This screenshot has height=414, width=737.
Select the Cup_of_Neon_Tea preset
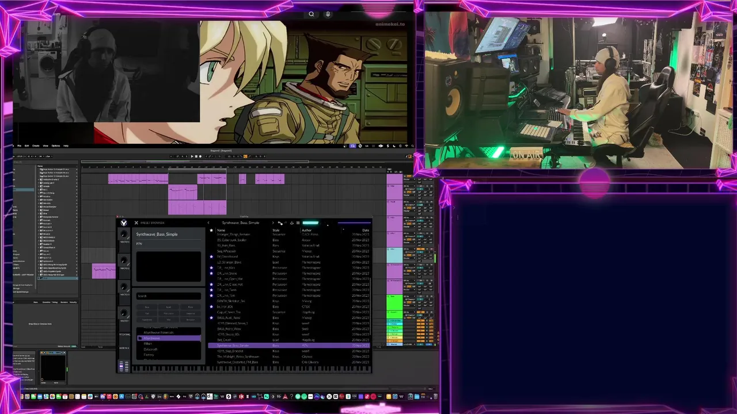229,312
